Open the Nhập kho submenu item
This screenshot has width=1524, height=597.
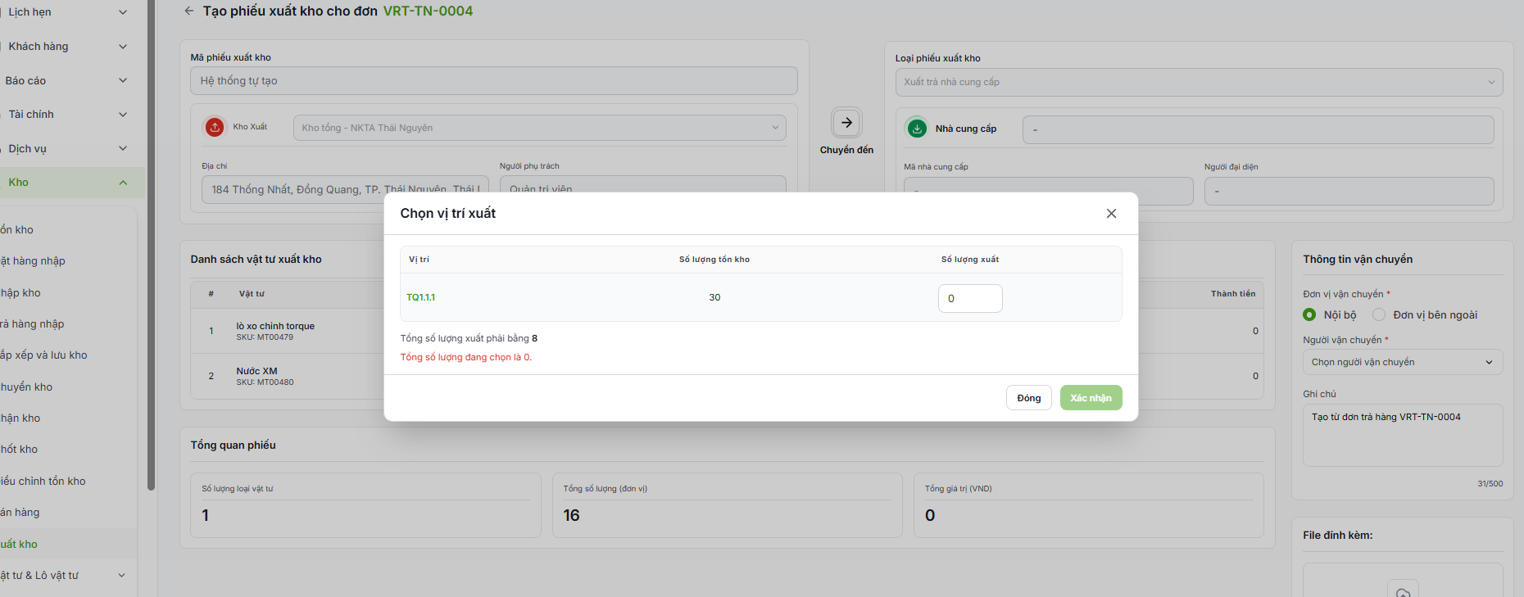pos(20,293)
